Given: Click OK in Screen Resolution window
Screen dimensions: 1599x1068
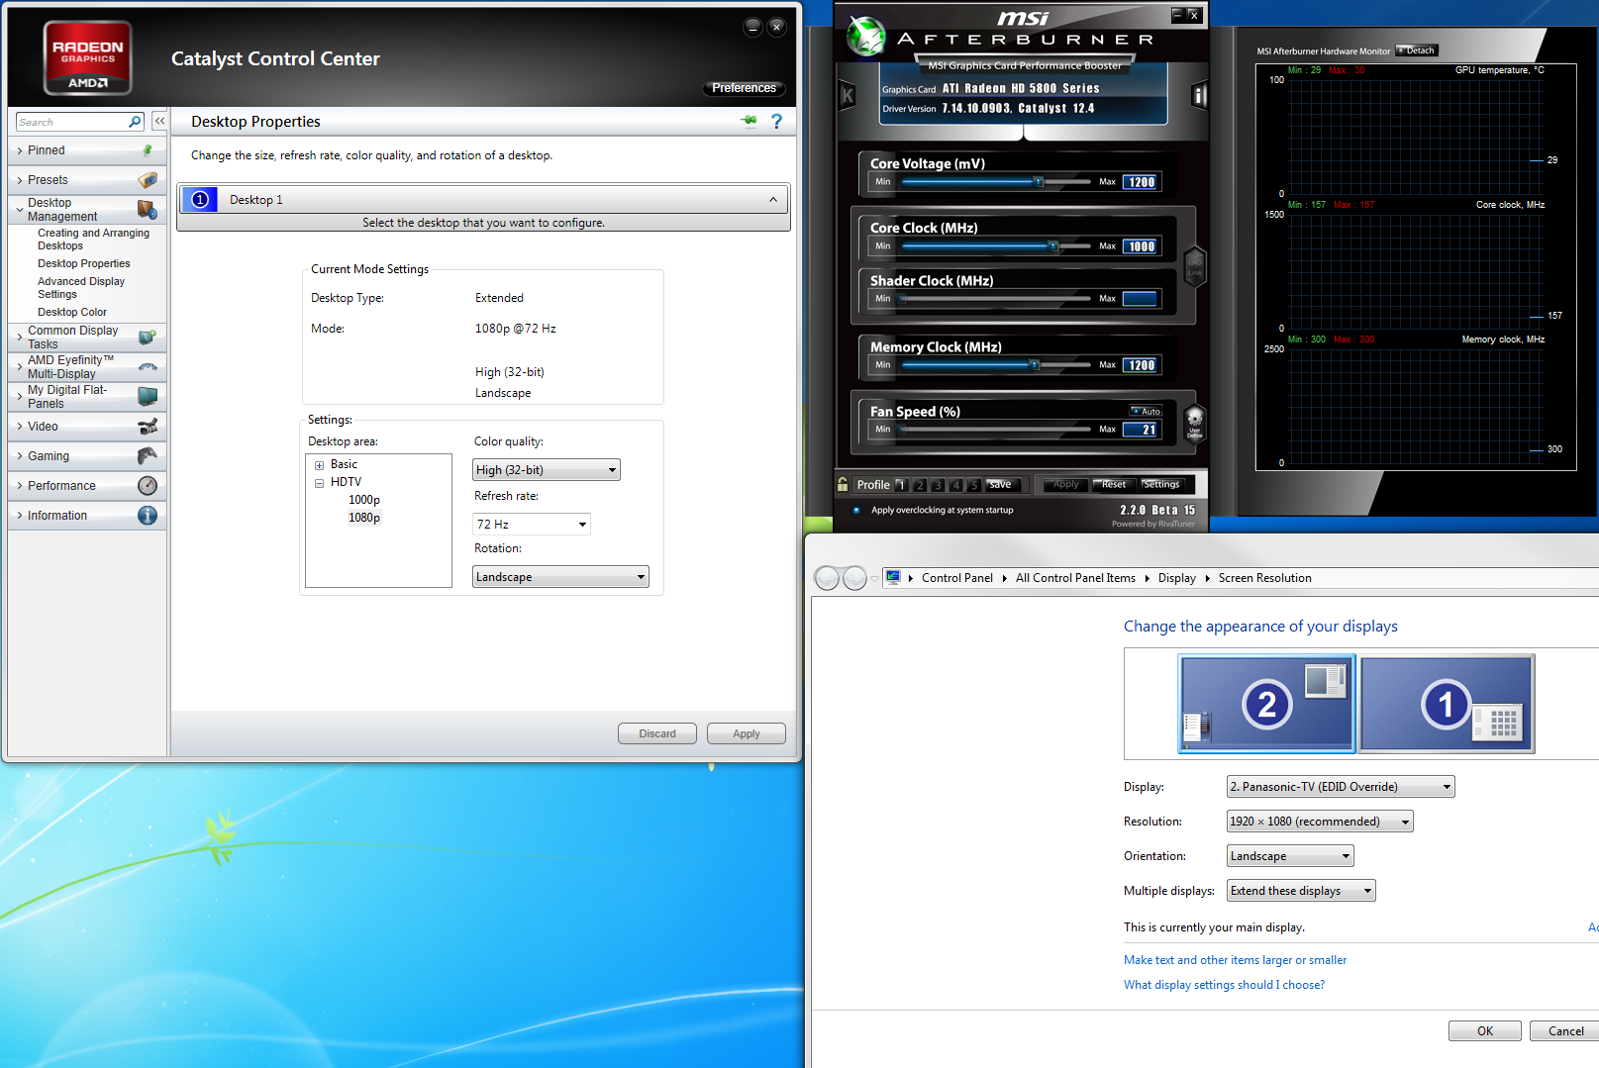Looking at the screenshot, I should [x=1485, y=1031].
